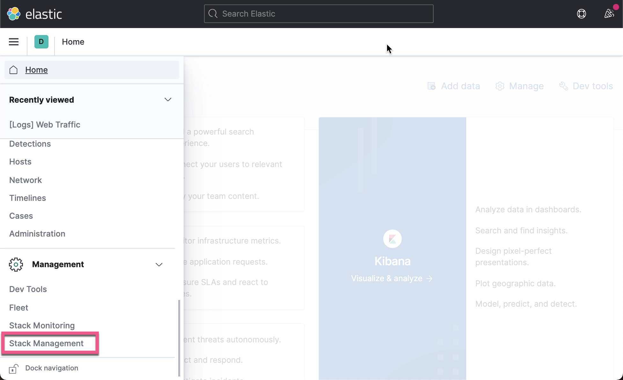
Task: Click the Dev tools header link
Action: tap(586, 86)
